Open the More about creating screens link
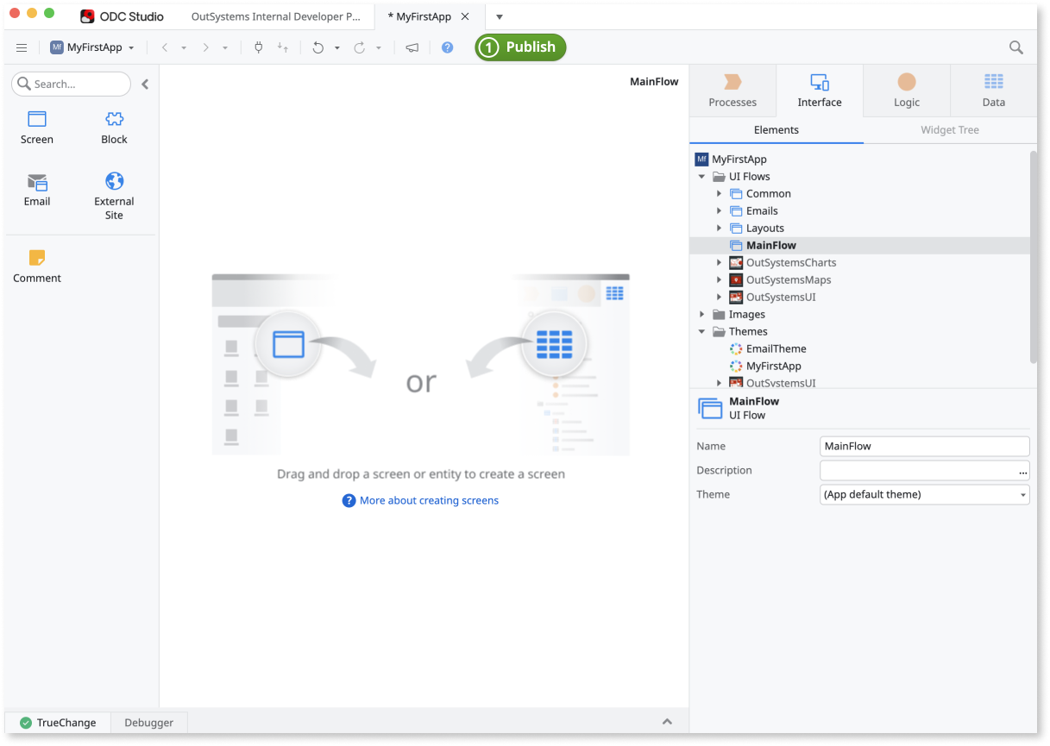Image resolution: width=1050 pixels, height=746 pixels. pos(428,500)
